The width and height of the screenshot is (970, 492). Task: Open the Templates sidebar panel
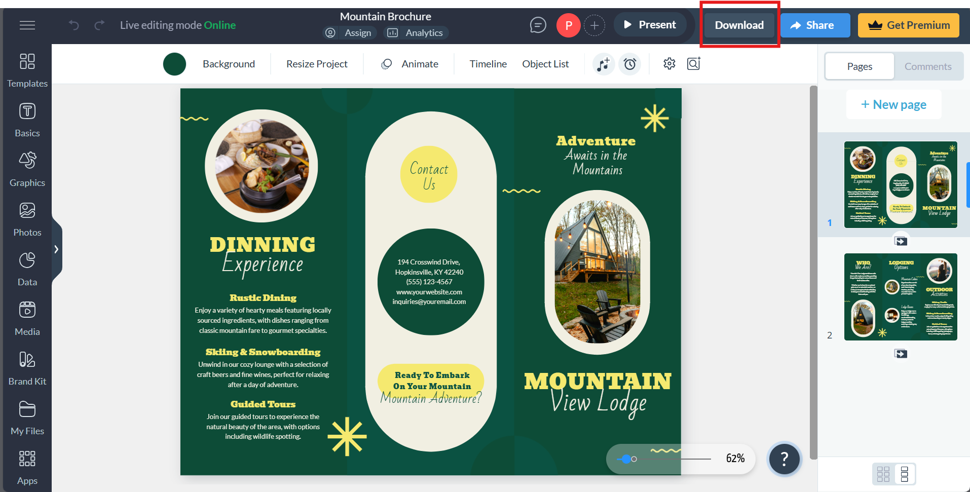point(27,70)
